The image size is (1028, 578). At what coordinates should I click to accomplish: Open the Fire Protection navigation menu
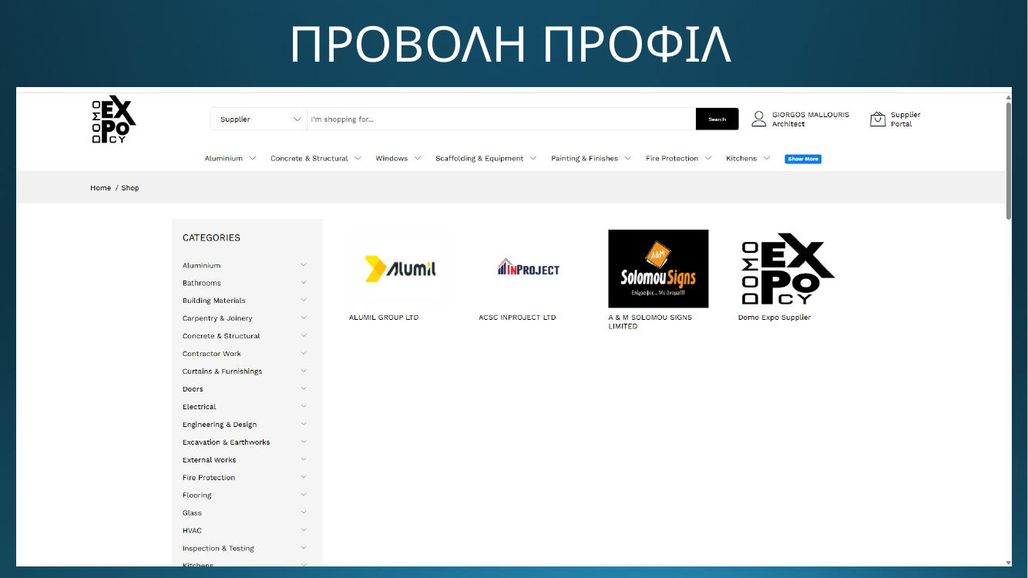pyautogui.click(x=679, y=158)
